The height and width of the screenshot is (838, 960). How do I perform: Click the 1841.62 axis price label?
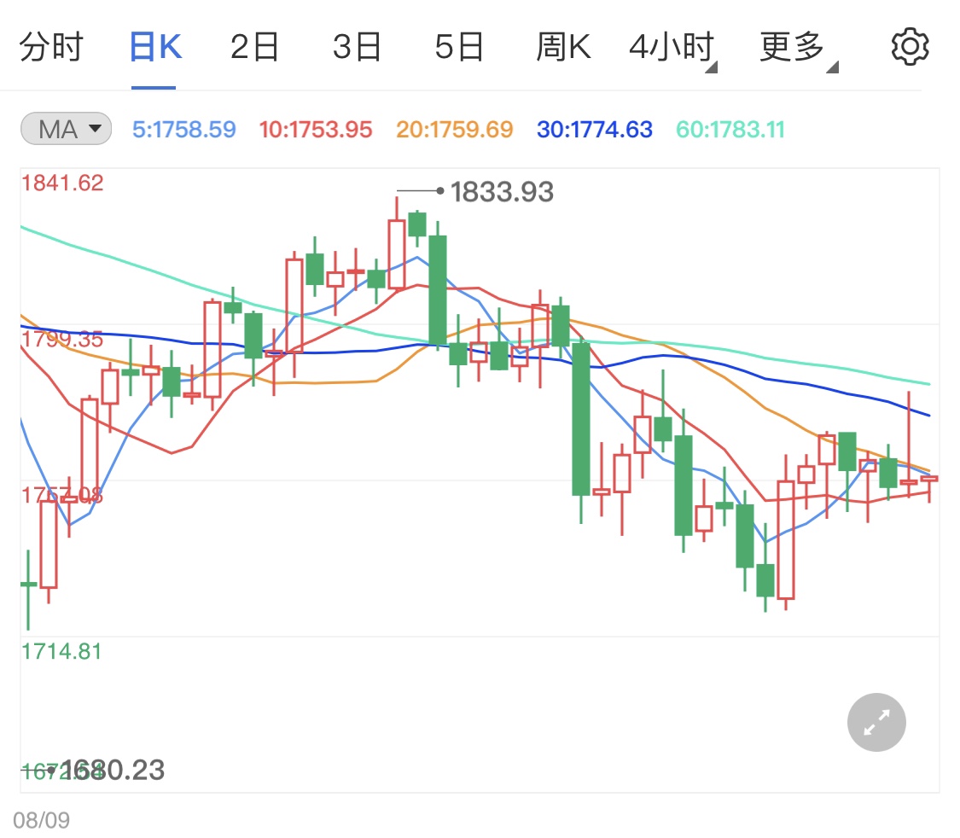(x=62, y=183)
